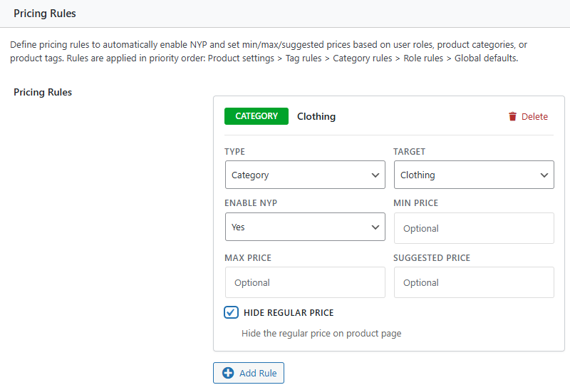This screenshot has width=570, height=390.
Task: Click the plus icon on Add Rule
Action: (x=228, y=373)
